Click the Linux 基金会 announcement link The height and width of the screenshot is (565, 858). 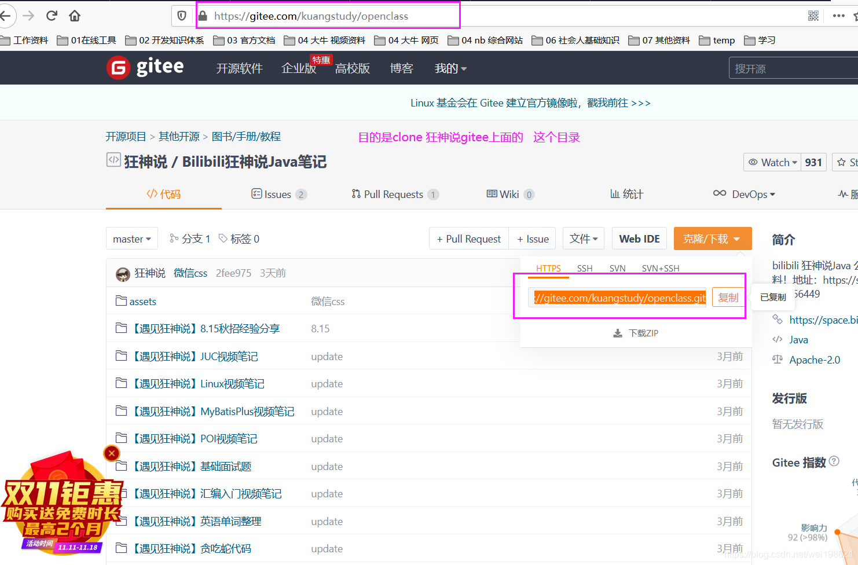point(530,103)
